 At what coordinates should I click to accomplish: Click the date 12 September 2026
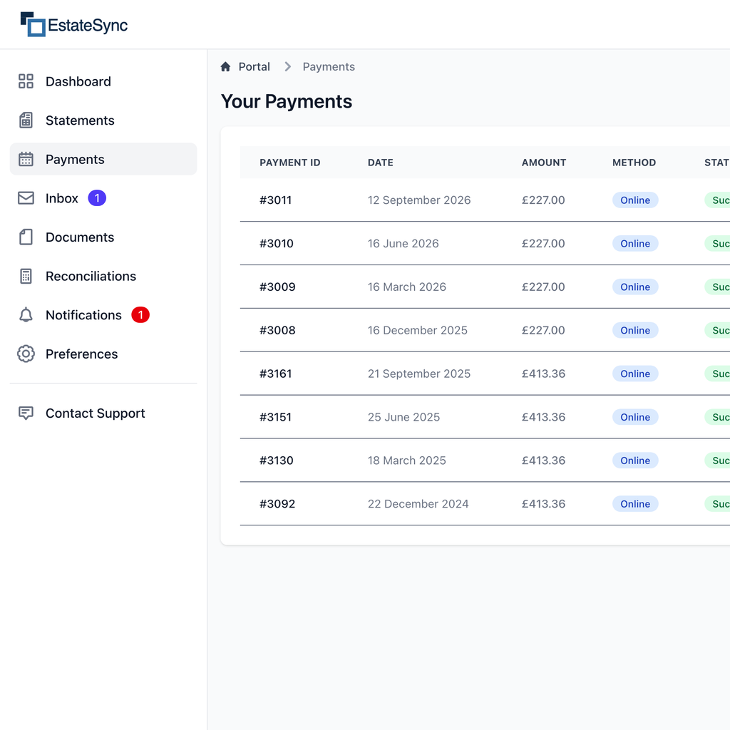click(x=419, y=200)
